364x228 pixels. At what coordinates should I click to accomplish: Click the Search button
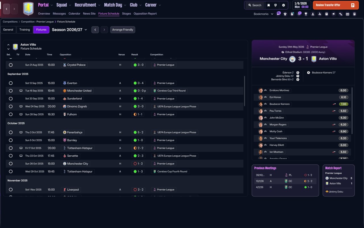[x=255, y=5]
